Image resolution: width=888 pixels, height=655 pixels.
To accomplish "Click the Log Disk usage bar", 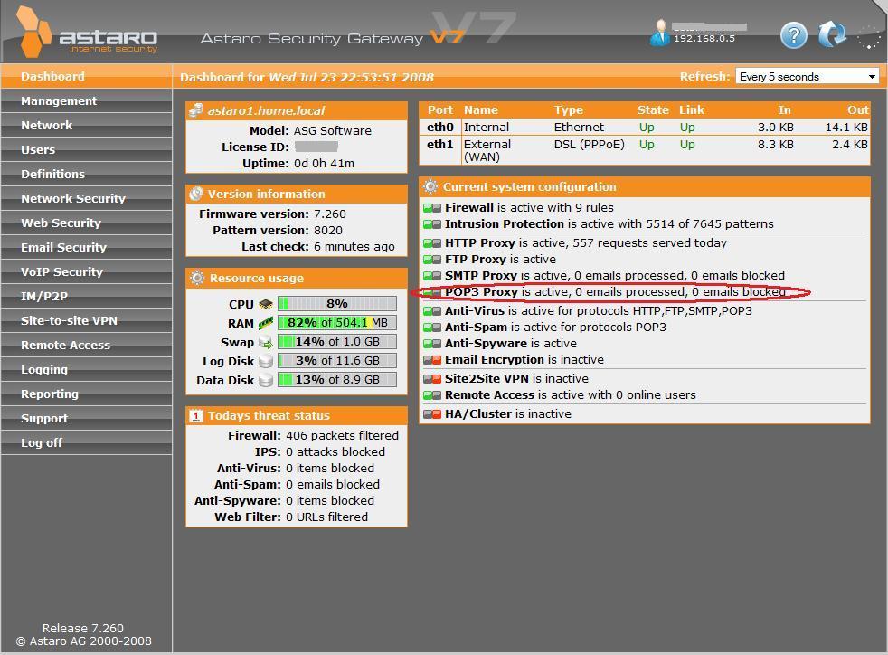I will click(337, 360).
